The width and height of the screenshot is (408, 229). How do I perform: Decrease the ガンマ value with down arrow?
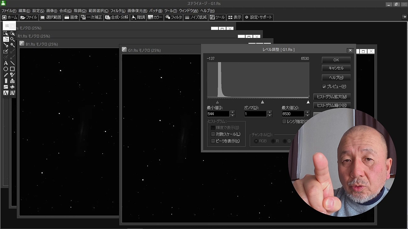270,115
